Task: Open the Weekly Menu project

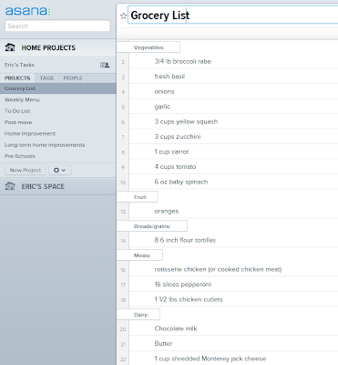Action: point(22,99)
